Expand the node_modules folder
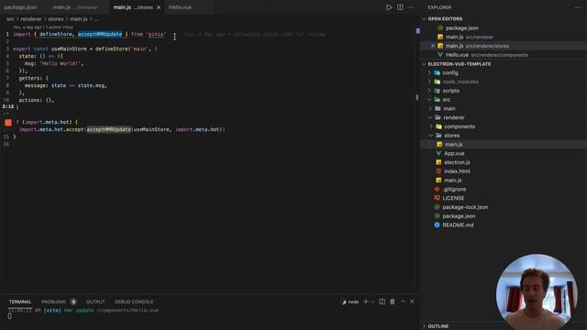 point(460,82)
